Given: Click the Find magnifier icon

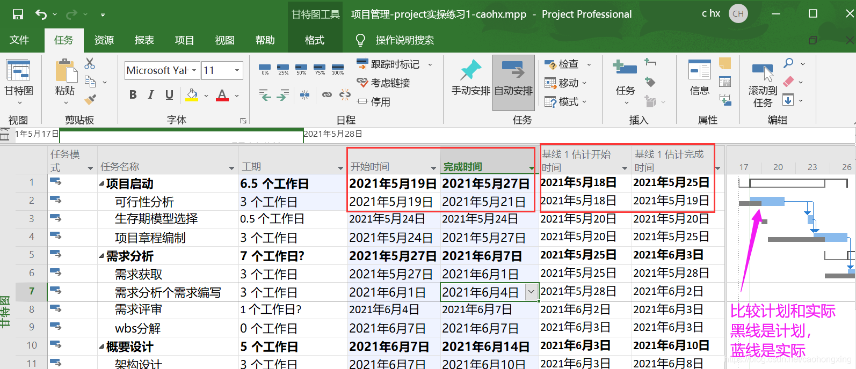Looking at the screenshot, I should [788, 63].
